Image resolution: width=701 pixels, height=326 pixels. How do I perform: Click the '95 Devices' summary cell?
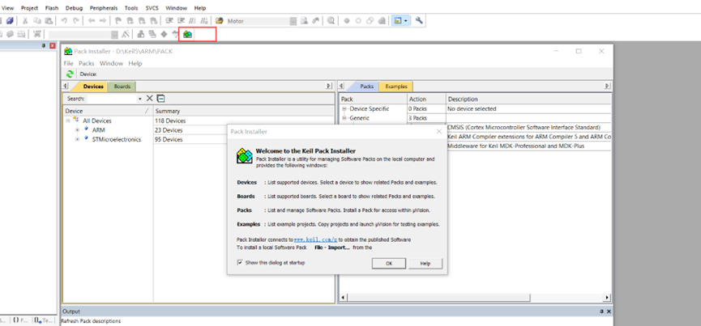click(x=169, y=139)
